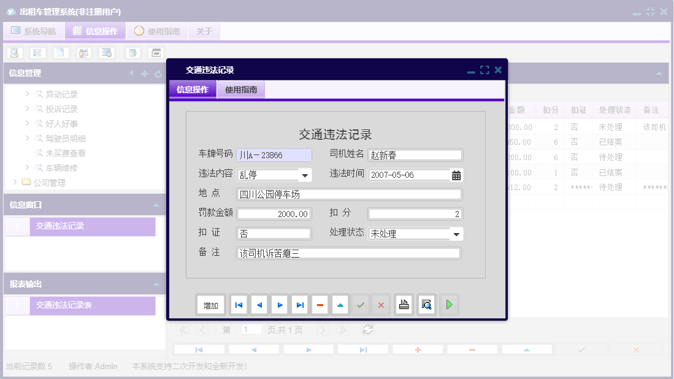Viewport: 674px width, 379px height.
Task: Open the 处理状态 dropdown showing 未处理
Action: 456,234
